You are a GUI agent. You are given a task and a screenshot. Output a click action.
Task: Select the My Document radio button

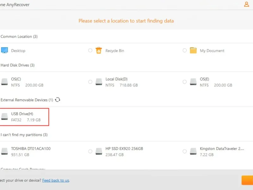[185, 50]
